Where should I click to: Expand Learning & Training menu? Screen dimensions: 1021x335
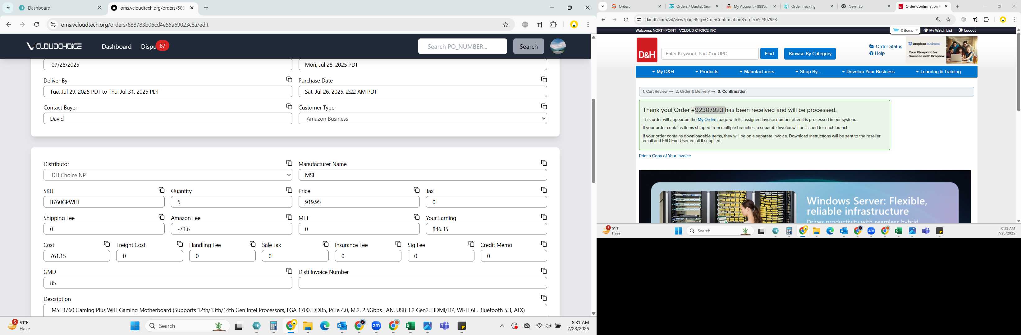coord(937,72)
